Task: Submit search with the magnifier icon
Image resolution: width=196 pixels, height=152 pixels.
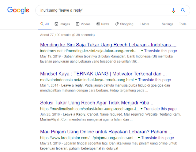Action: pos(183,10)
